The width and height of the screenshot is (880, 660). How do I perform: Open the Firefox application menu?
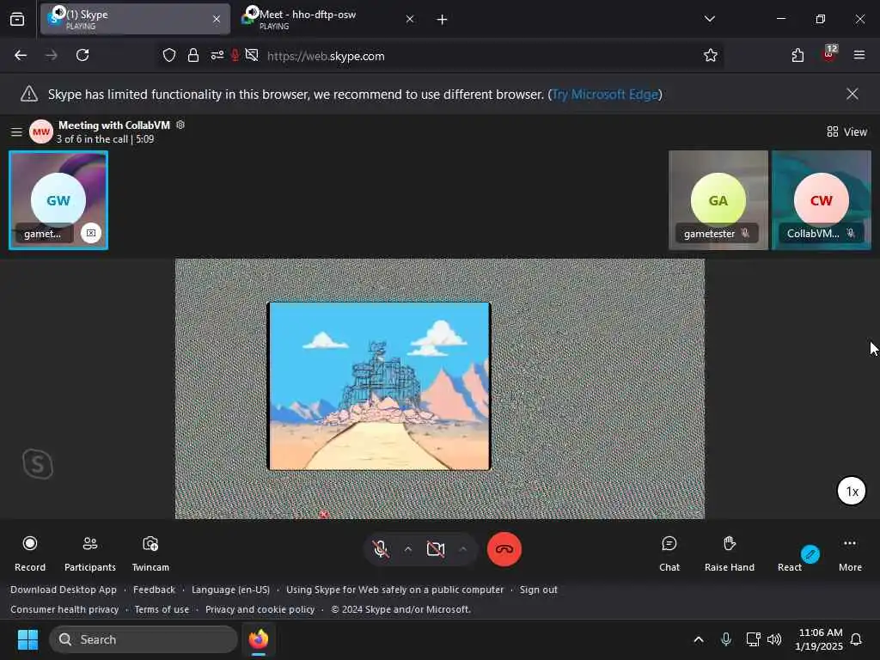point(859,55)
